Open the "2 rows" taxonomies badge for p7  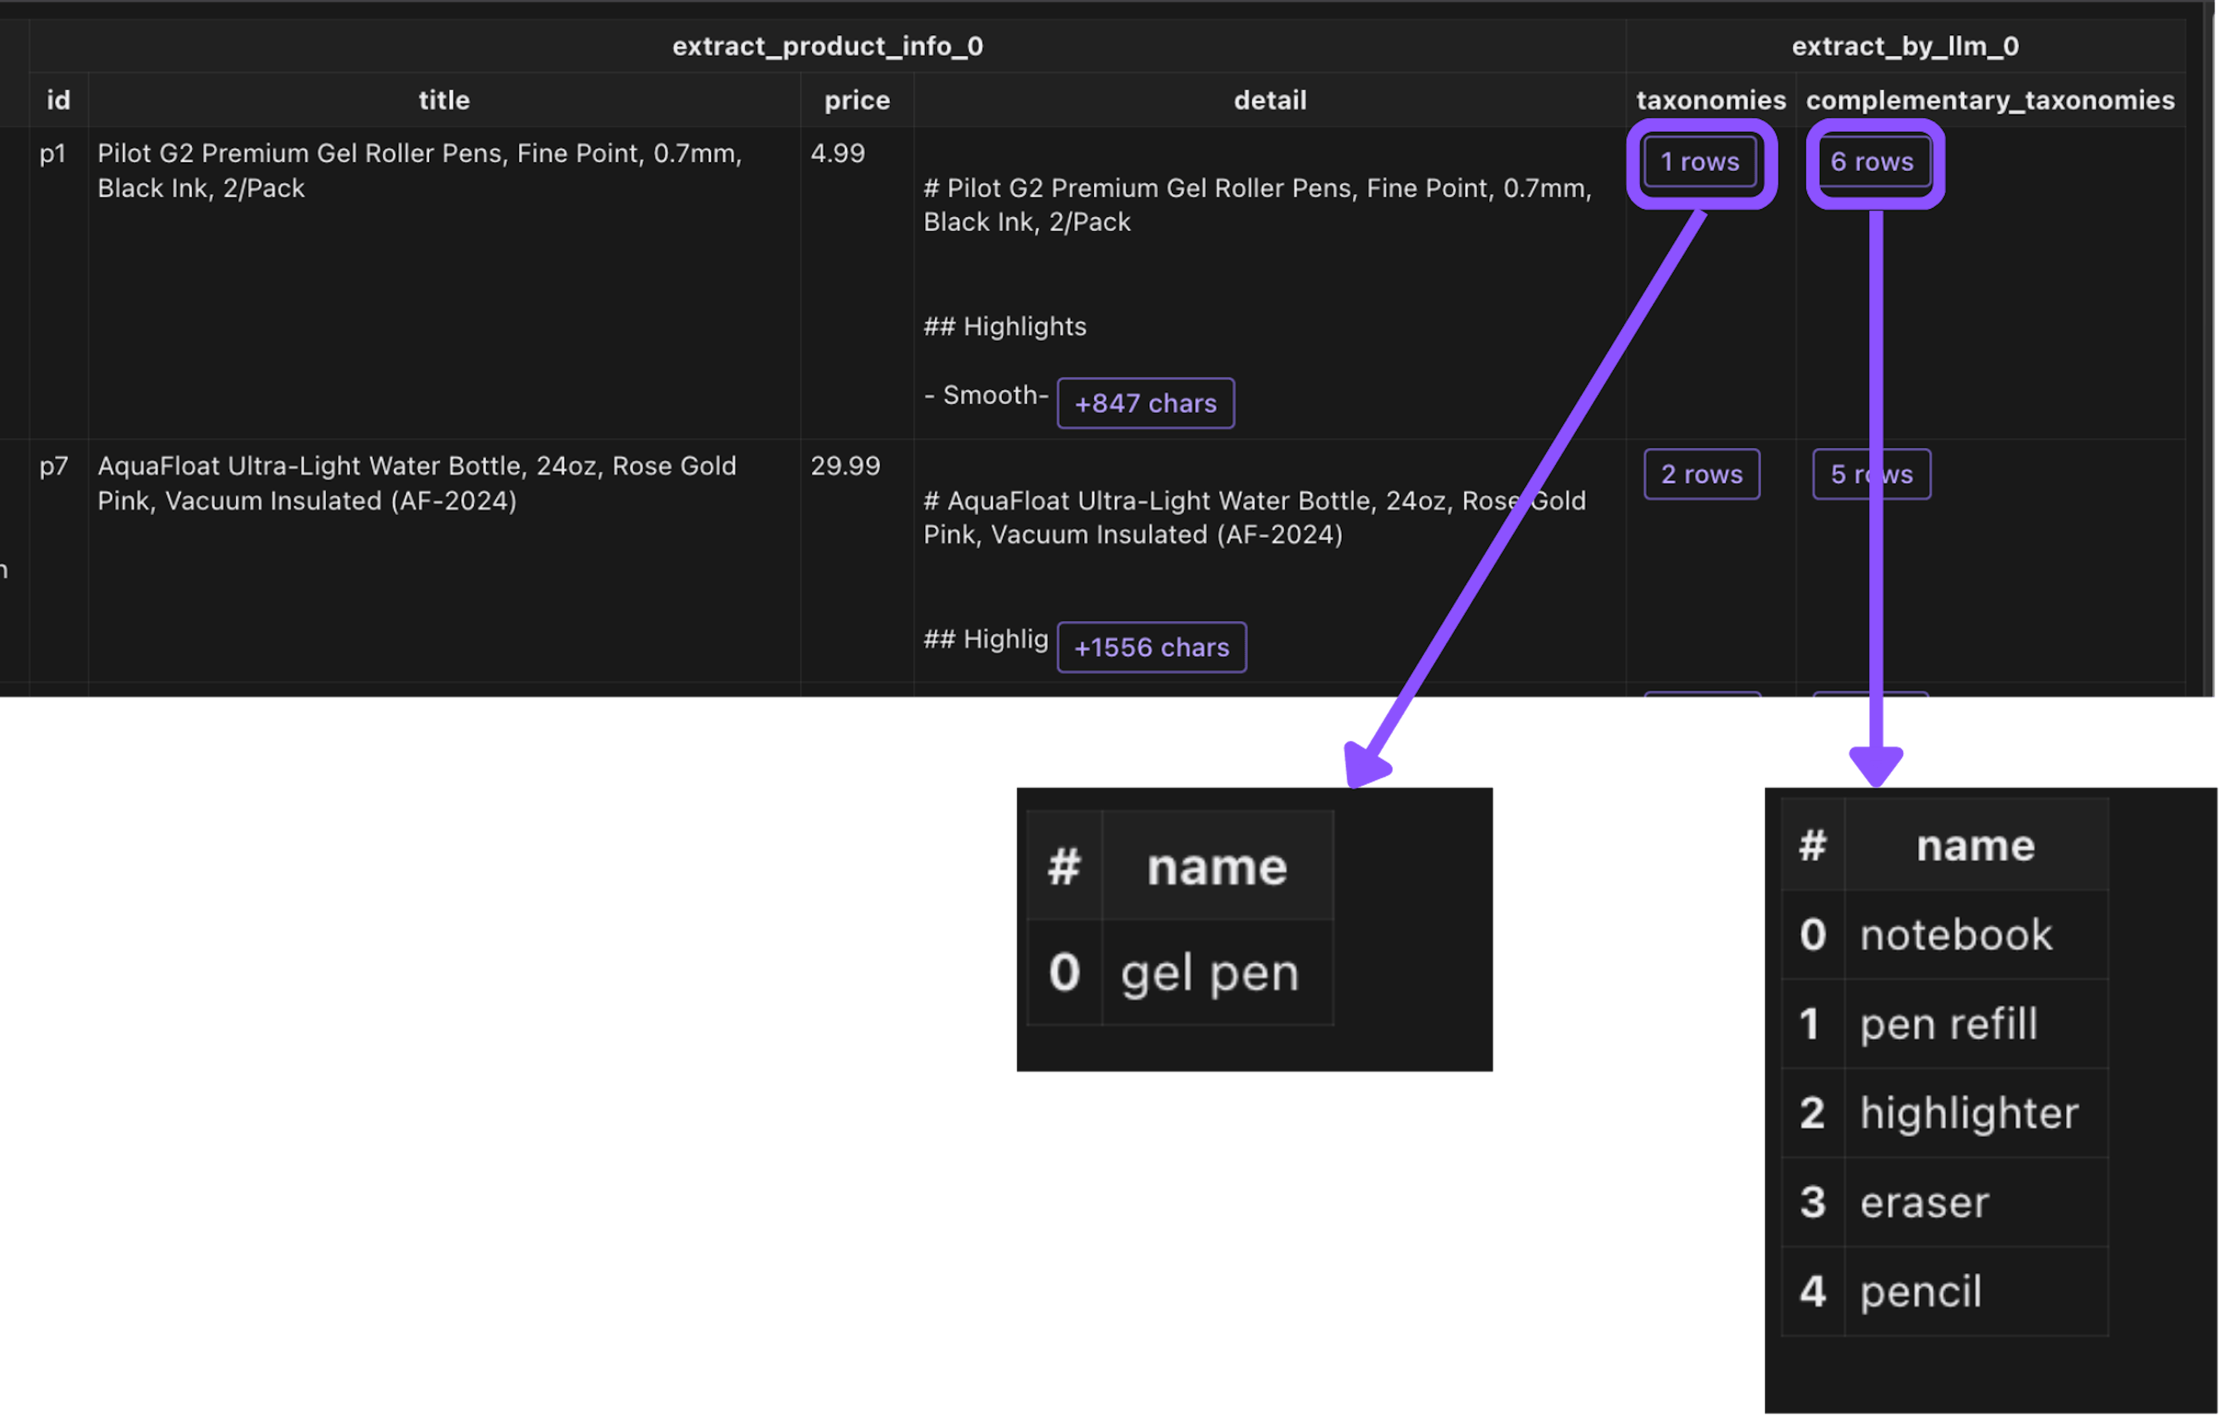tap(1701, 474)
